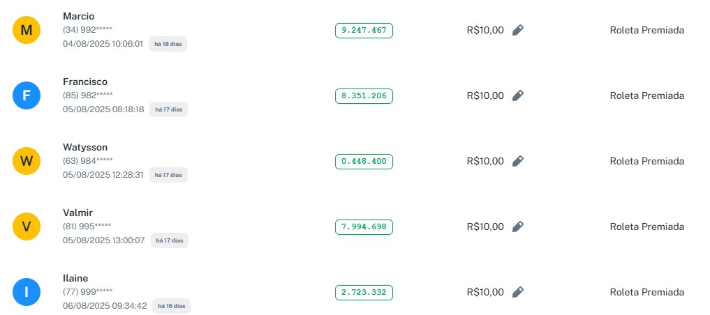Select ticket number 7.994.698
Screen dimensions: 710x315
point(364,227)
